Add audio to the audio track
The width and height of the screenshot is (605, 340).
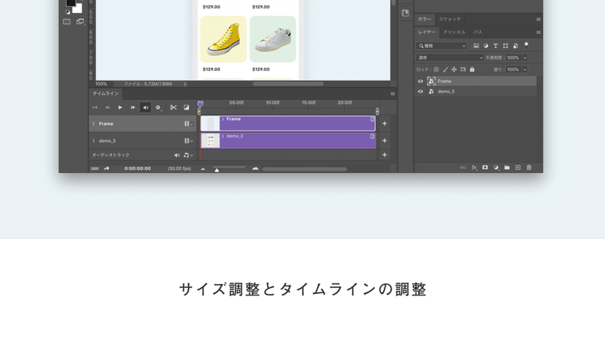[384, 155]
